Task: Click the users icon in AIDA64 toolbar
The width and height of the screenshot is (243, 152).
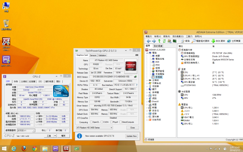Action: [x=169, y=41]
